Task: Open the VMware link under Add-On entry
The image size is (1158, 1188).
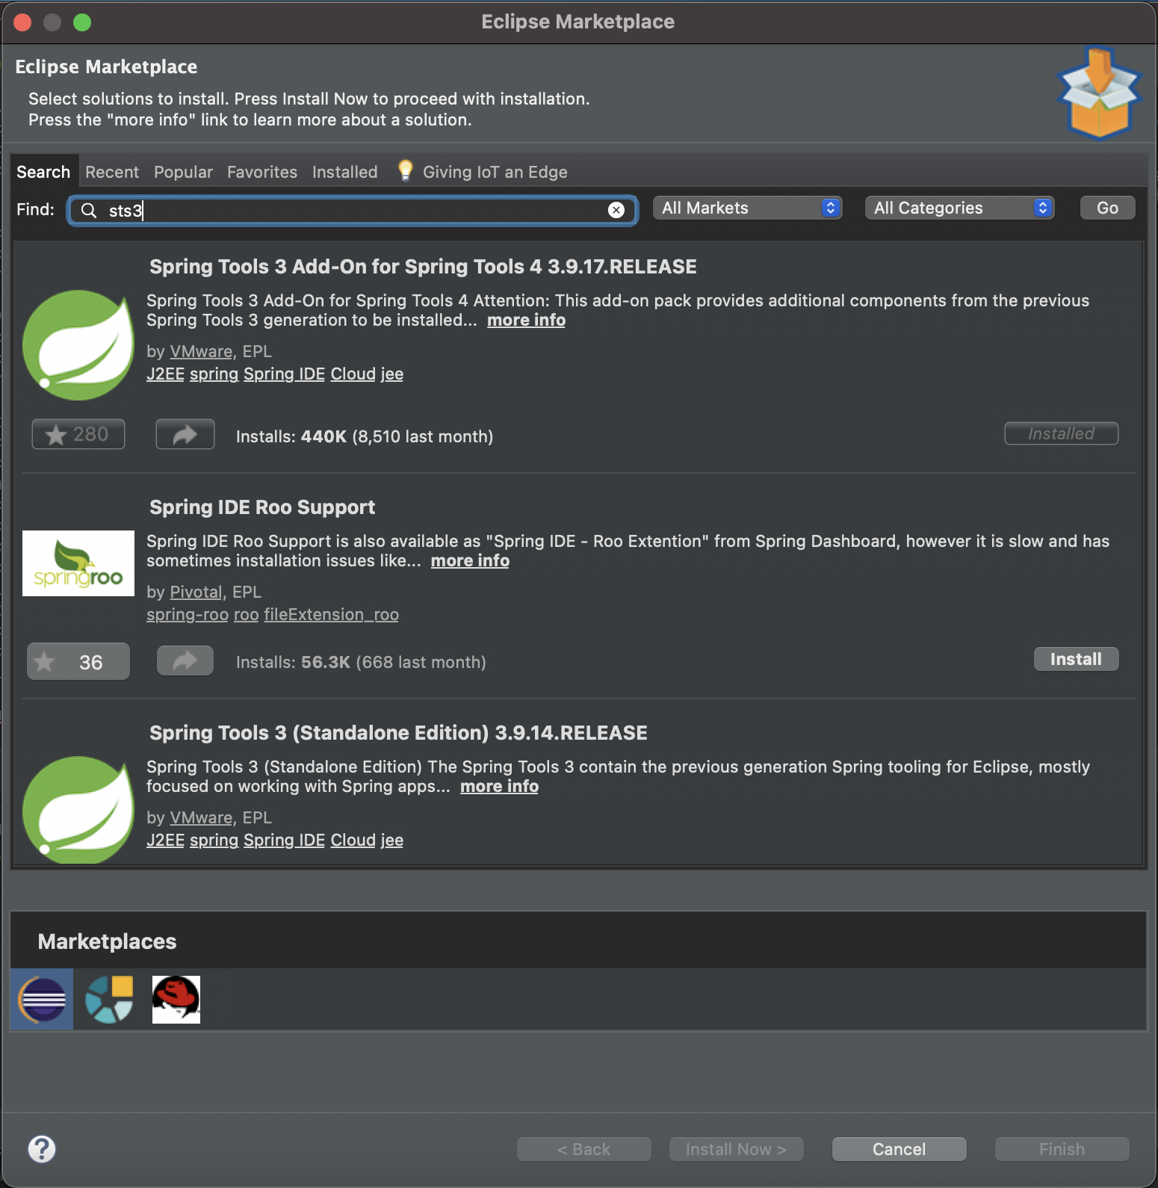Action: (201, 351)
